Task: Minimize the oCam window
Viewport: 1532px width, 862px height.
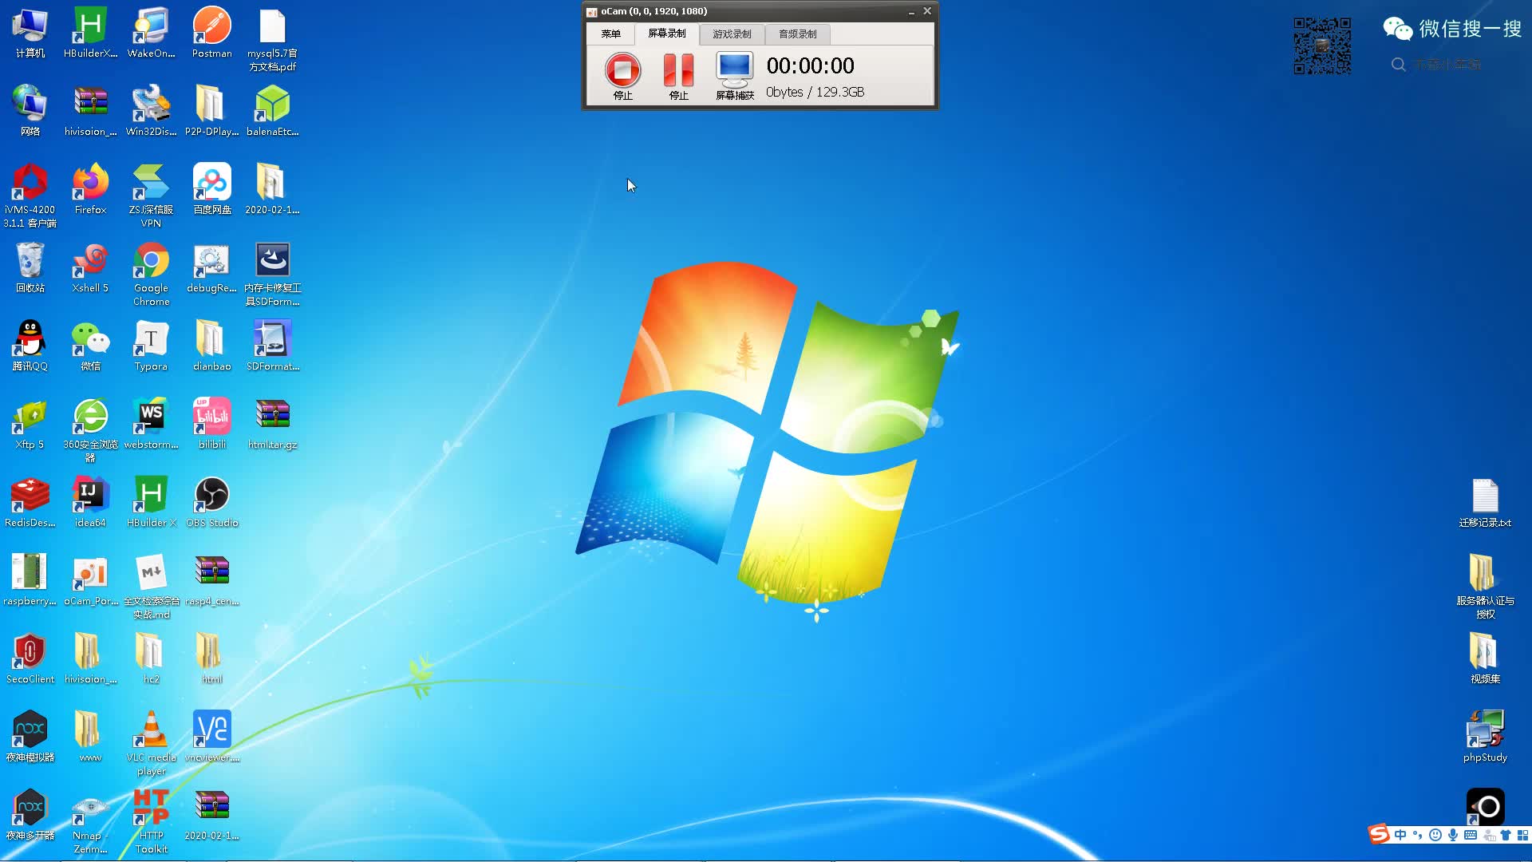Action: click(x=911, y=11)
